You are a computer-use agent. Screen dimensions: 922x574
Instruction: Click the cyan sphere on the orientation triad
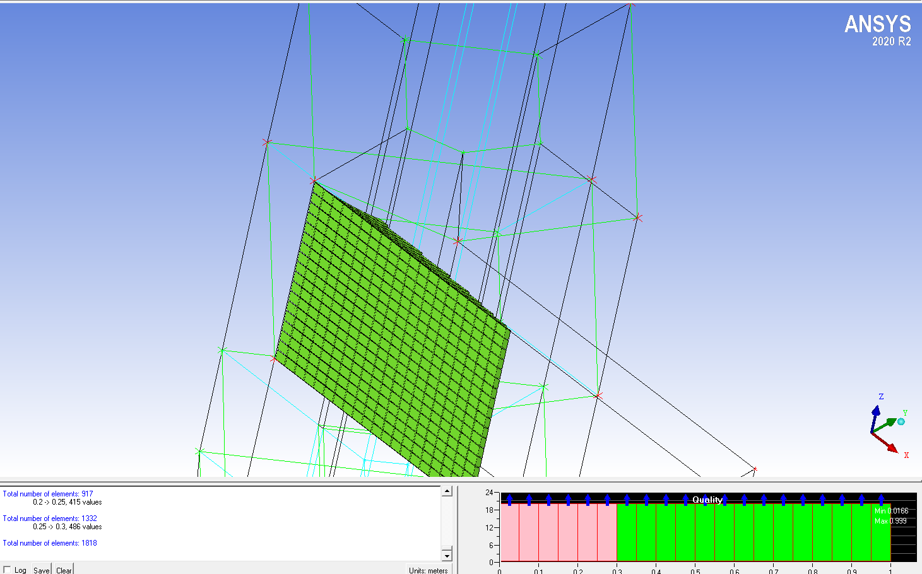click(x=901, y=421)
